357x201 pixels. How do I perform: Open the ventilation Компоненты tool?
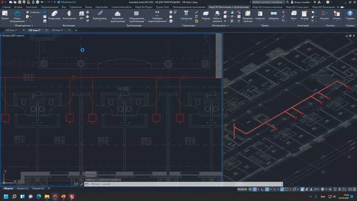(x=69, y=15)
